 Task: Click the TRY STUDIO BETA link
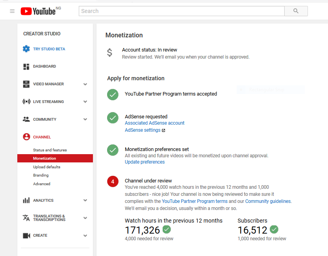pos(49,49)
